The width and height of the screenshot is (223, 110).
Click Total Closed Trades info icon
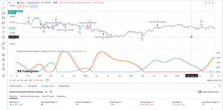(57, 102)
